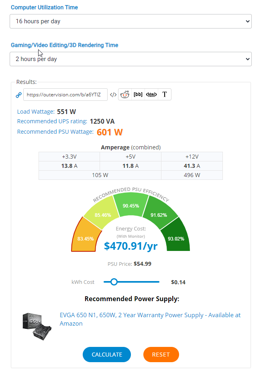Select the 83.45% efficiency gauge segment
Image resolution: width=259 pixels, height=373 pixels.
(85, 238)
